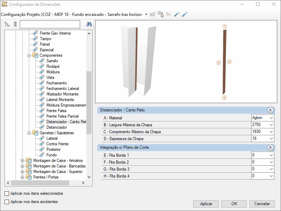Click the Gavetas | Sapateiras folder icon

click(35, 133)
